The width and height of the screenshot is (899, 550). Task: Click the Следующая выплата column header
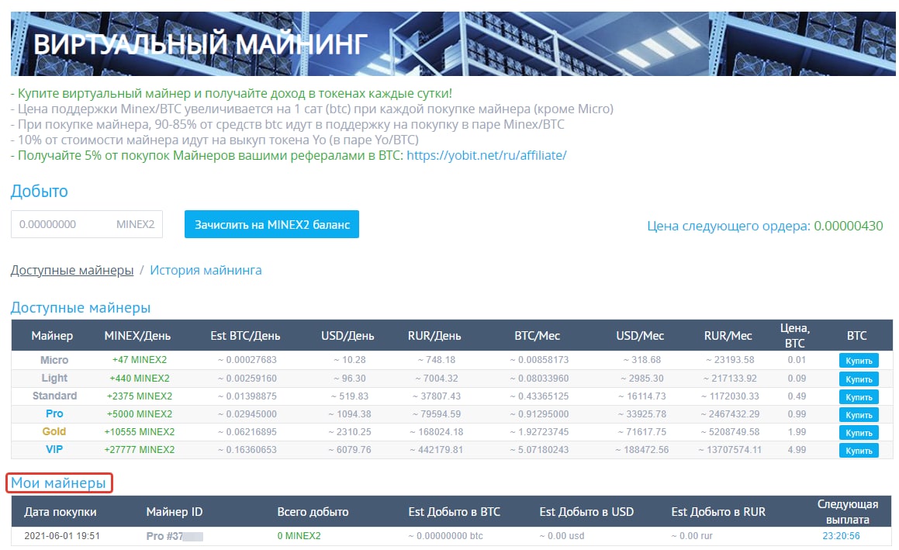coord(847,511)
